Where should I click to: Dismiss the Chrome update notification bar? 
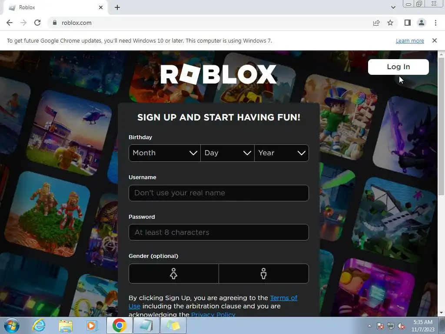(435, 40)
